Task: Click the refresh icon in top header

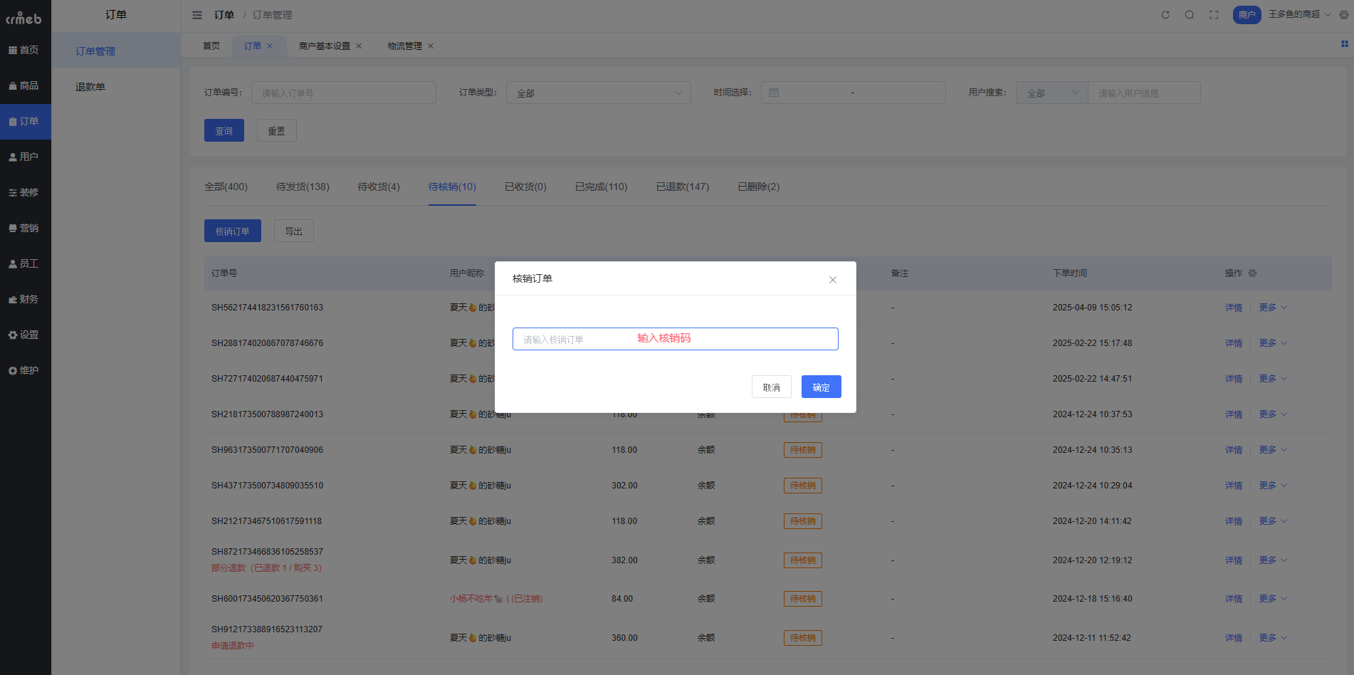Action: coord(1165,15)
